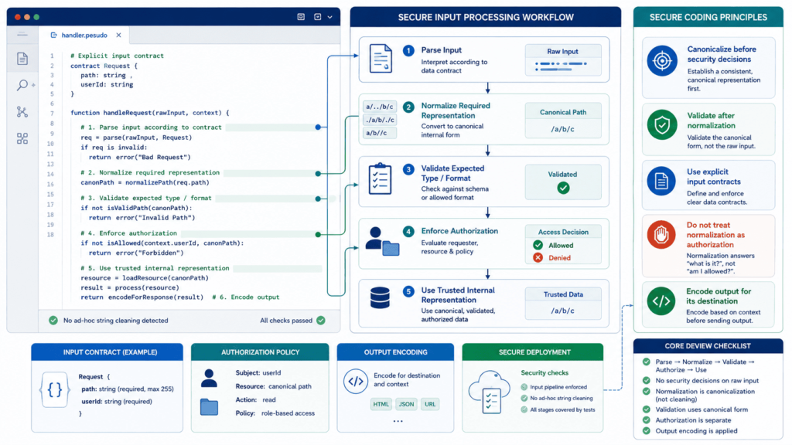Click the All checks passed status icon
The width and height of the screenshot is (792, 445).
tap(321, 321)
